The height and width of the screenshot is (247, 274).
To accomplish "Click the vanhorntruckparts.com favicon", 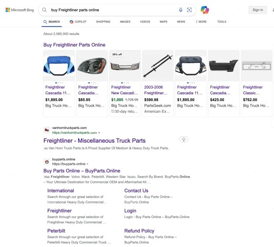I will point(47,130).
